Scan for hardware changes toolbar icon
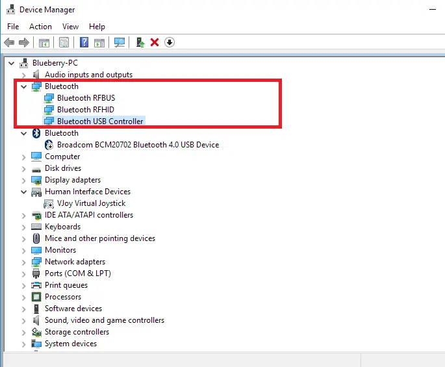The width and height of the screenshot is (445, 367). [120, 43]
